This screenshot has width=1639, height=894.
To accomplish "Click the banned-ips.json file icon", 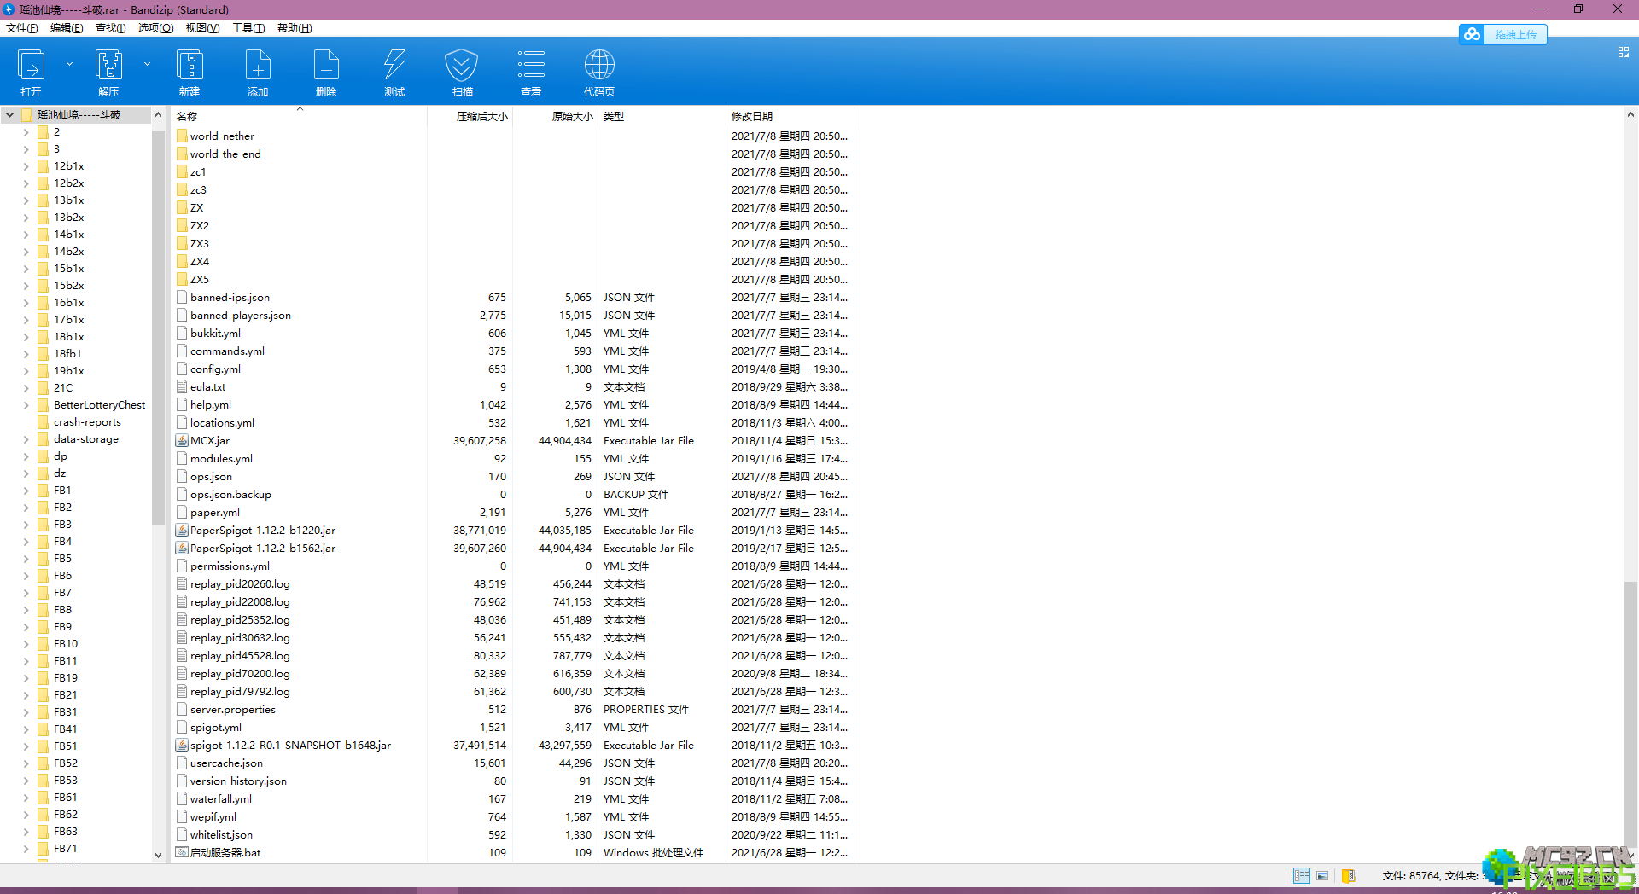I will coord(182,298).
